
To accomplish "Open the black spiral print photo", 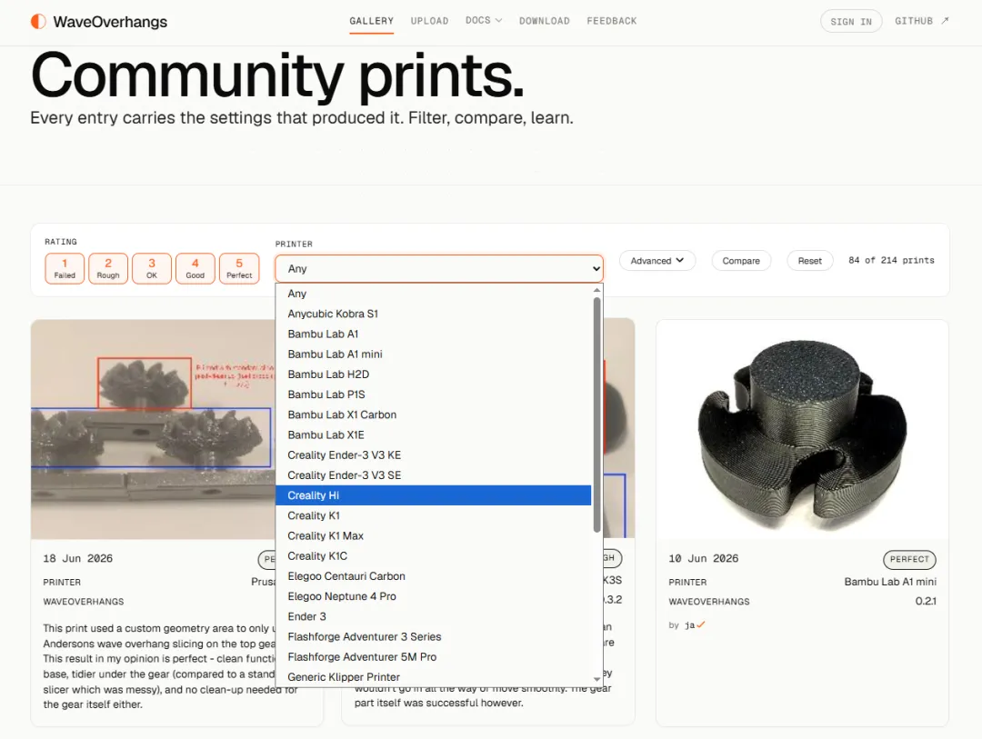I will tap(802, 430).
